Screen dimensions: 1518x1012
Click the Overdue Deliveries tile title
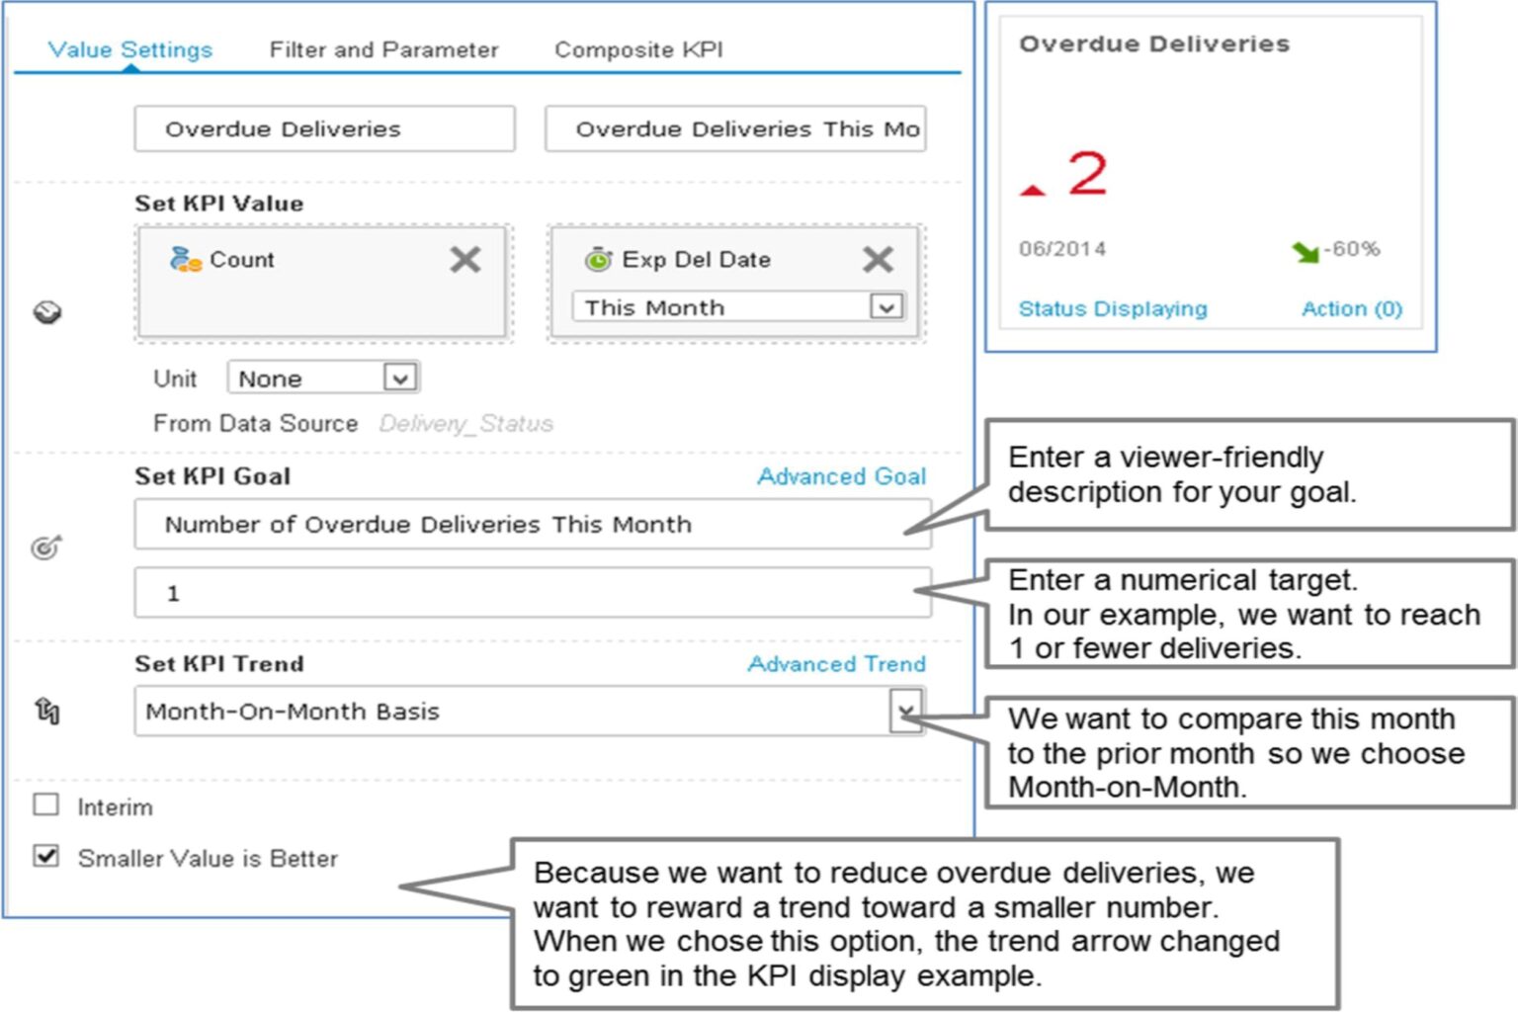1154,44
